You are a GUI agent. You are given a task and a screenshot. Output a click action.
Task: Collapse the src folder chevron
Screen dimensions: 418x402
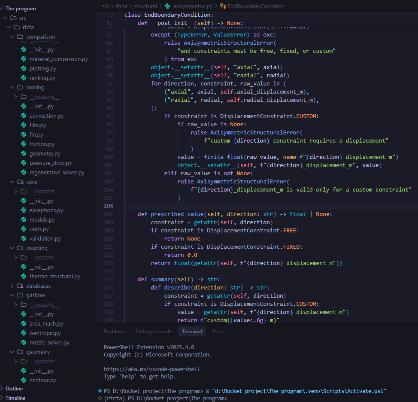pyautogui.click(x=5, y=18)
